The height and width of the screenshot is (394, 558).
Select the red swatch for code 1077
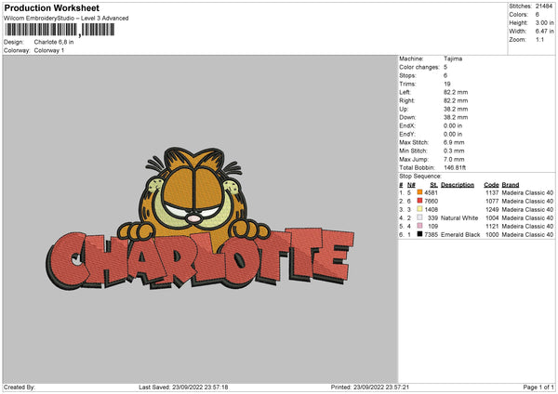coord(419,201)
